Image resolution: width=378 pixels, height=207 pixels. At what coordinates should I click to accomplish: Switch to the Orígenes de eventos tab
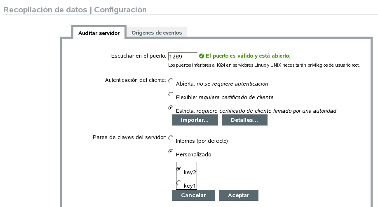tap(157, 33)
